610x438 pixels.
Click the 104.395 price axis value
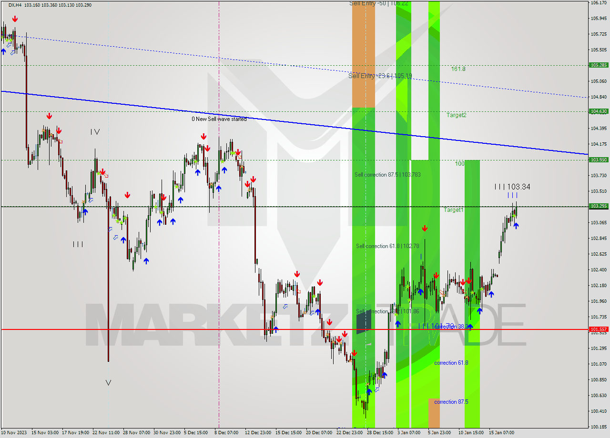click(599, 129)
